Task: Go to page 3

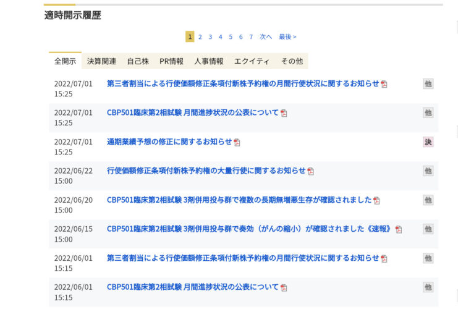Action: pos(210,37)
